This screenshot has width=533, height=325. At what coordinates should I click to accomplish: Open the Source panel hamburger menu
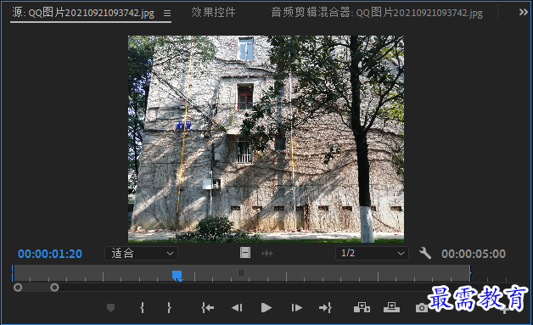pyautogui.click(x=167, y=13)
